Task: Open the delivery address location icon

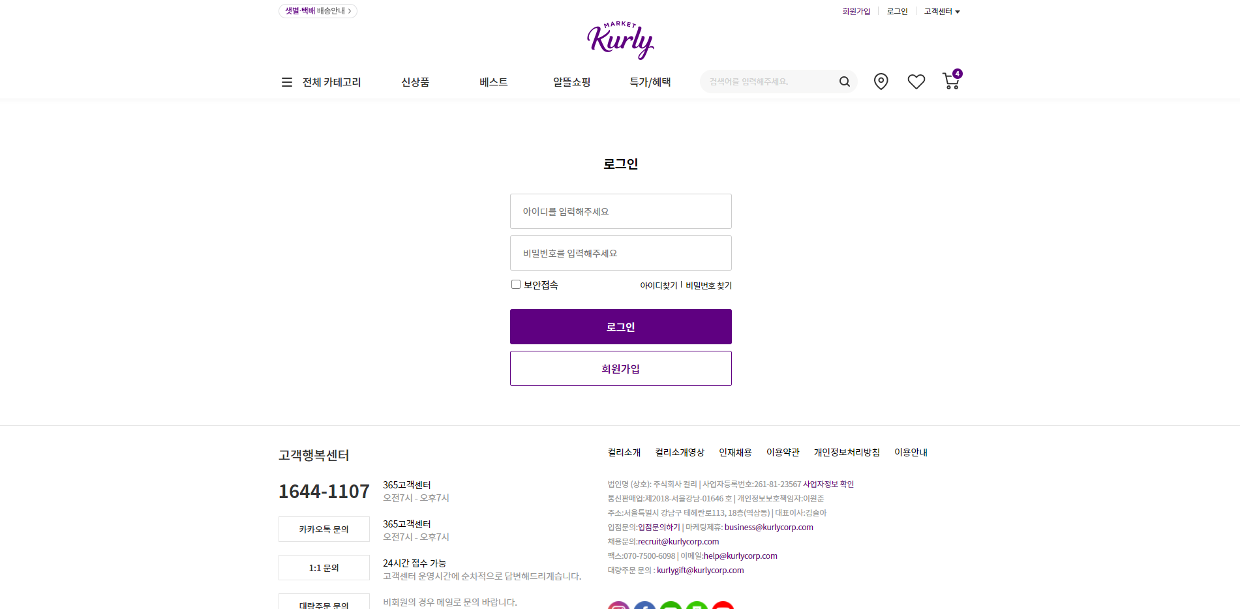Action: (x=881, y=82)
